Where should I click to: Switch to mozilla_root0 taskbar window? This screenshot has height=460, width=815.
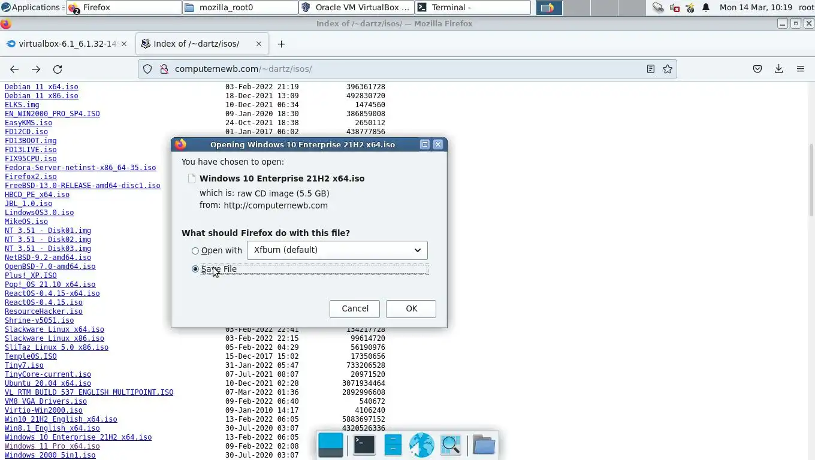(x=240, y=8)
